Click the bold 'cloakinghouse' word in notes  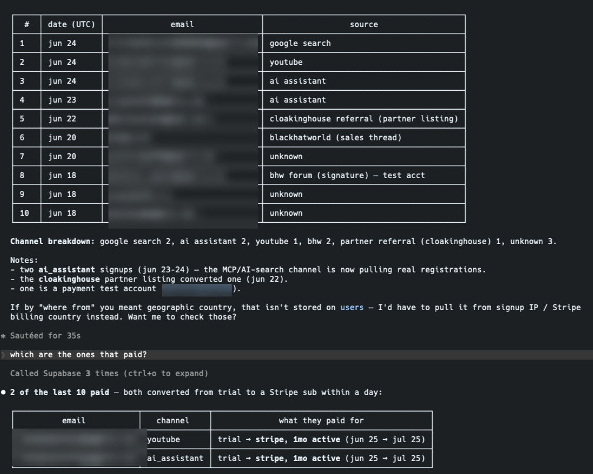click(x=69, y=279)
